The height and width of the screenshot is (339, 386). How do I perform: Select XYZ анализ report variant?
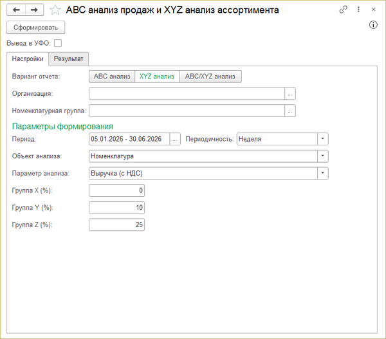click(x=157, y=77)
